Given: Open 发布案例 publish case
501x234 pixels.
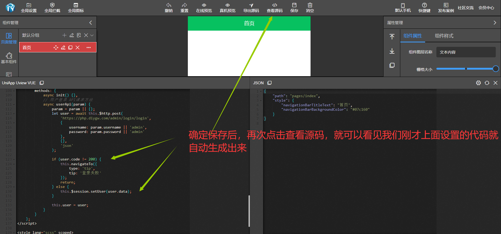Looking at the screenshot, I should point(446,8).
